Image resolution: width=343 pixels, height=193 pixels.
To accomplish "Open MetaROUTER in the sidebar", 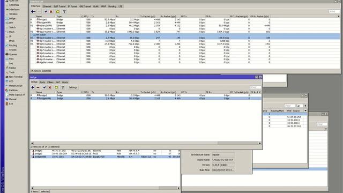I will tap(16, 86).
